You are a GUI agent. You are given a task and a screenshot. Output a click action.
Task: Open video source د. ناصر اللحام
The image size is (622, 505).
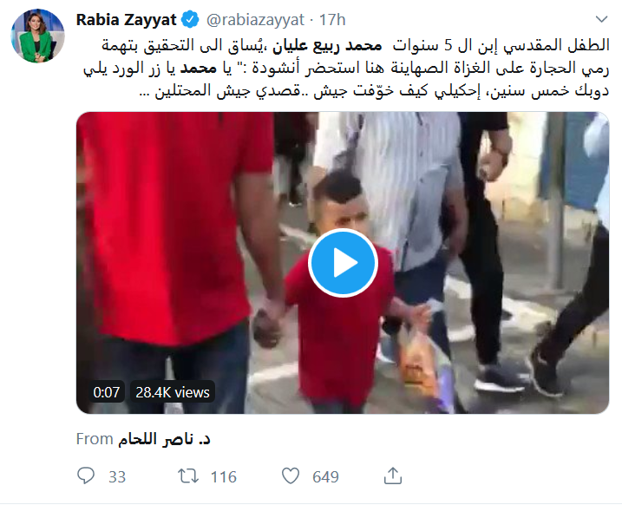point(164,439)
